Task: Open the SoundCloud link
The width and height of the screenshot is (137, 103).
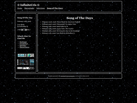Action: click(x=24, y=44)
